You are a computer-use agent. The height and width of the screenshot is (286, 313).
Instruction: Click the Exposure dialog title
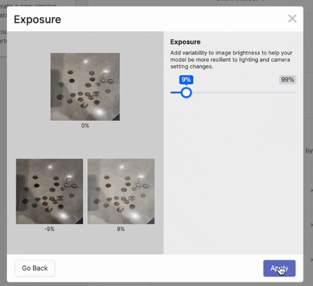(x=38, y=19)
